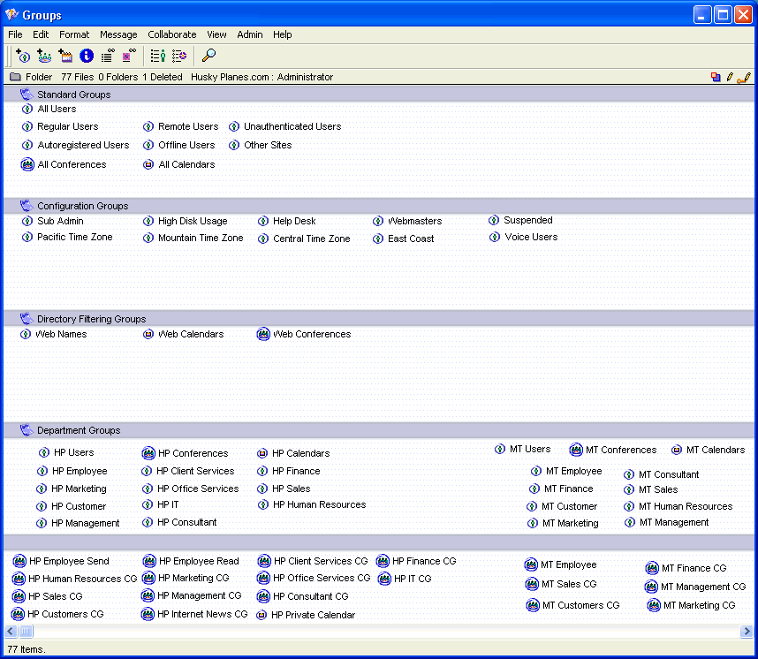Click the add new calendar toolbar icon
Image resolution: width=758 pixels, height=659 pixels.
(x=65, y=56)
